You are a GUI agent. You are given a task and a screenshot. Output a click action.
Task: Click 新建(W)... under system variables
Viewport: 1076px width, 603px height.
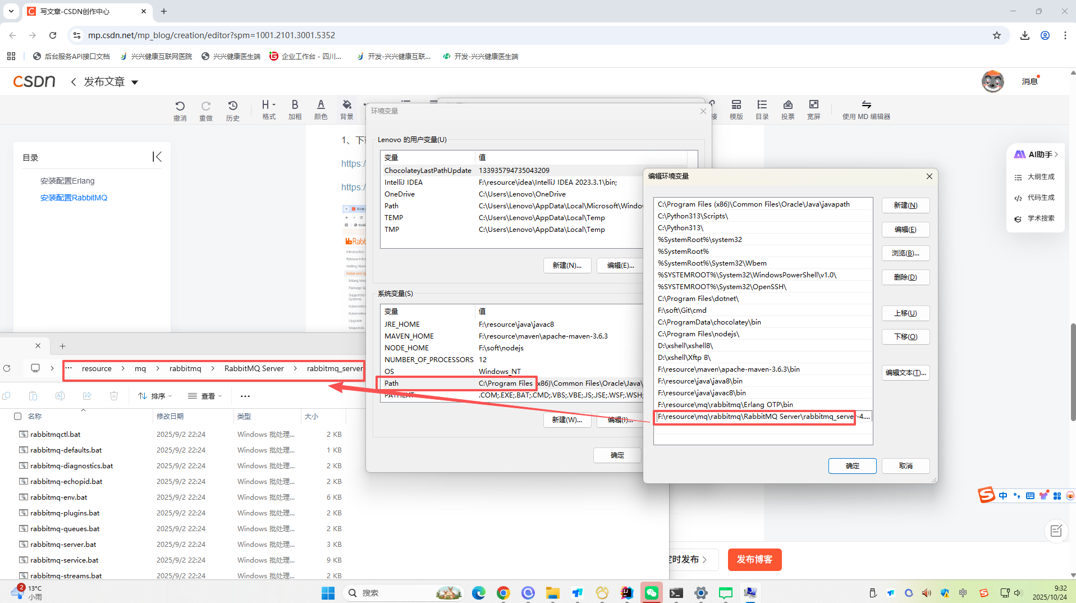click(x=567, y=420)
